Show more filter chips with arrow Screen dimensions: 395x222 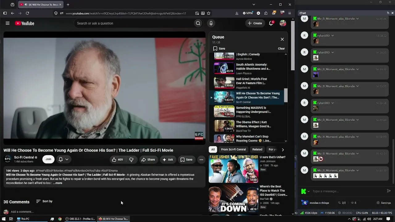coord(283,150)
